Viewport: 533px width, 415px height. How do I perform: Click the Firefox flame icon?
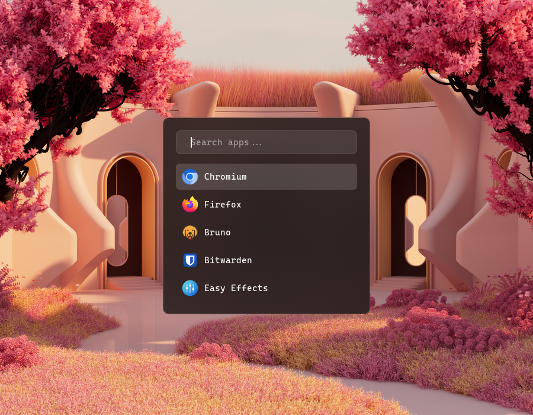(190, 205)
